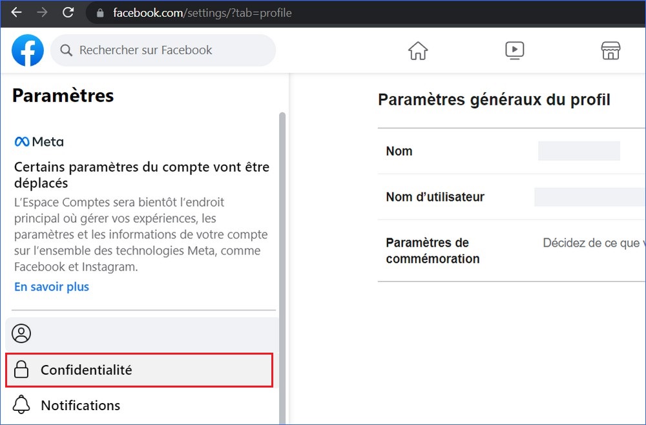Open the Marketplace storefront icon
The image size is (646, 425).
(610, 50)
